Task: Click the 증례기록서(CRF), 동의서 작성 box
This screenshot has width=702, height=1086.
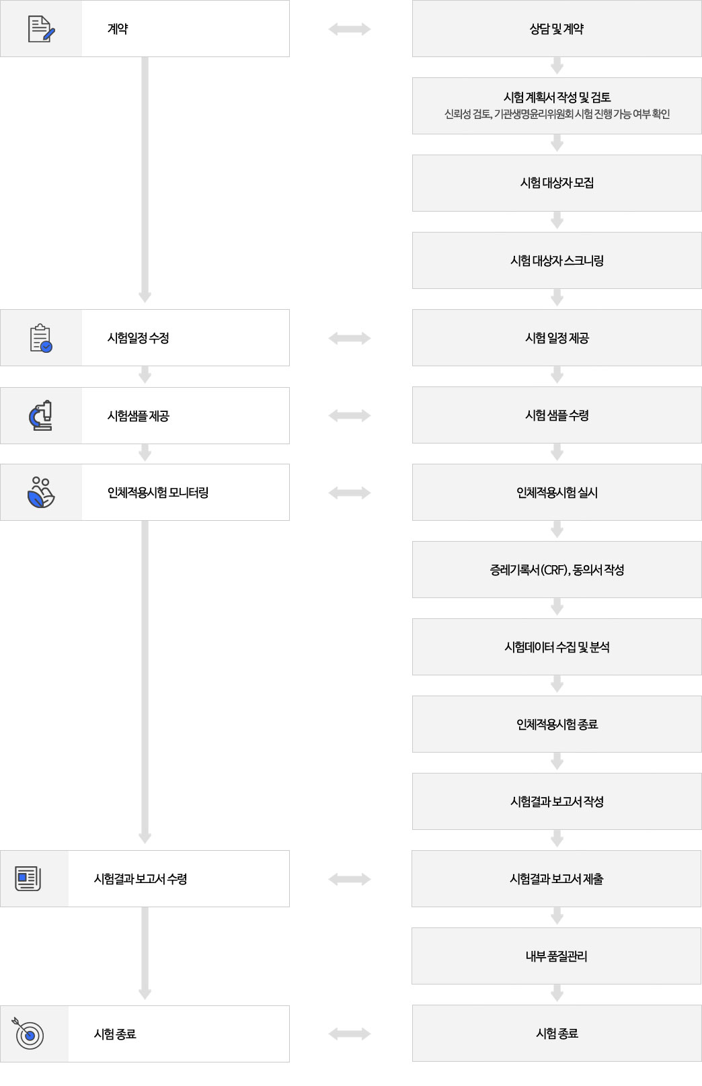Action: point(557,570)
